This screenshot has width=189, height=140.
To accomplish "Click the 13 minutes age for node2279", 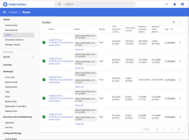I will [170, 80].
